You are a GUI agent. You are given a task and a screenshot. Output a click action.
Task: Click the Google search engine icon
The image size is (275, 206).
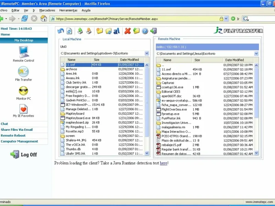(x=245, y=19)
